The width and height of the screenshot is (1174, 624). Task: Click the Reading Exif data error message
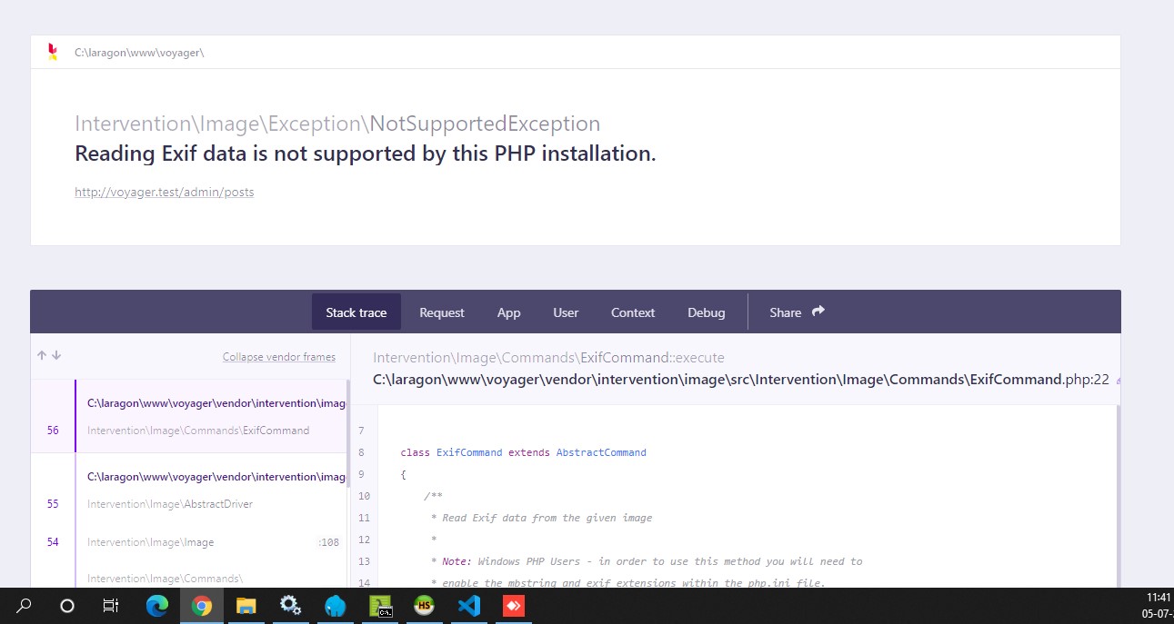[x=366, y=154]
